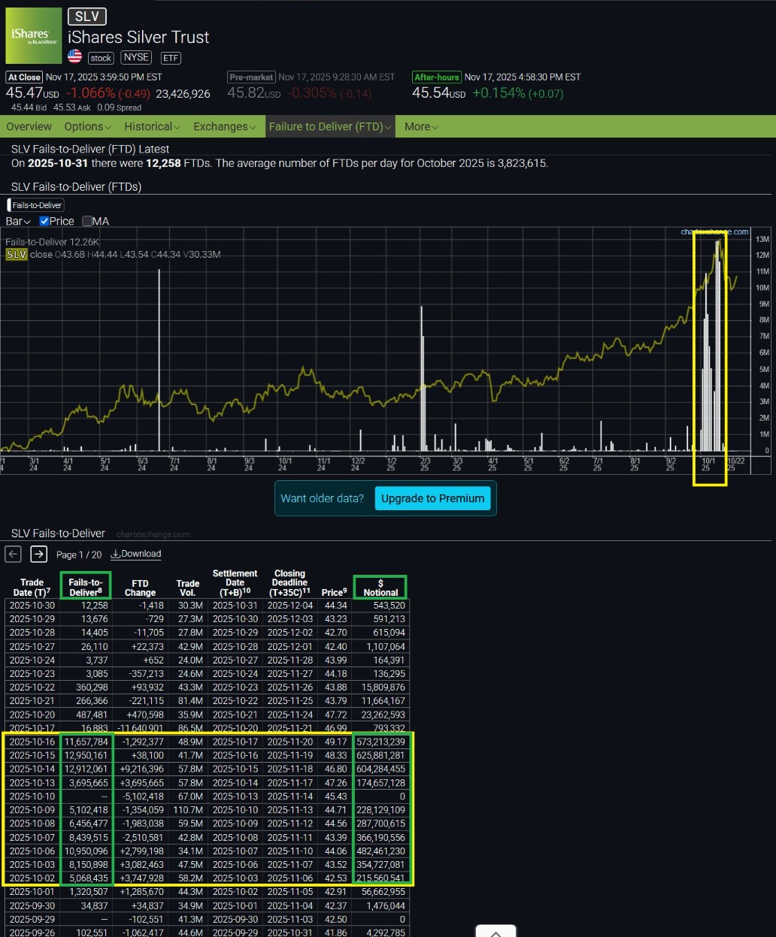Open the Bar chart type dropdown

pos(18,221)
